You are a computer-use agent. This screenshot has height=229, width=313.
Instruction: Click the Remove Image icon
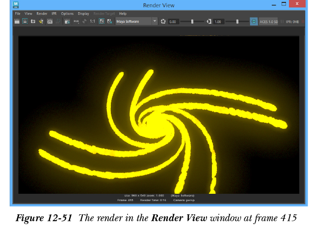click(x=109, y=22)
